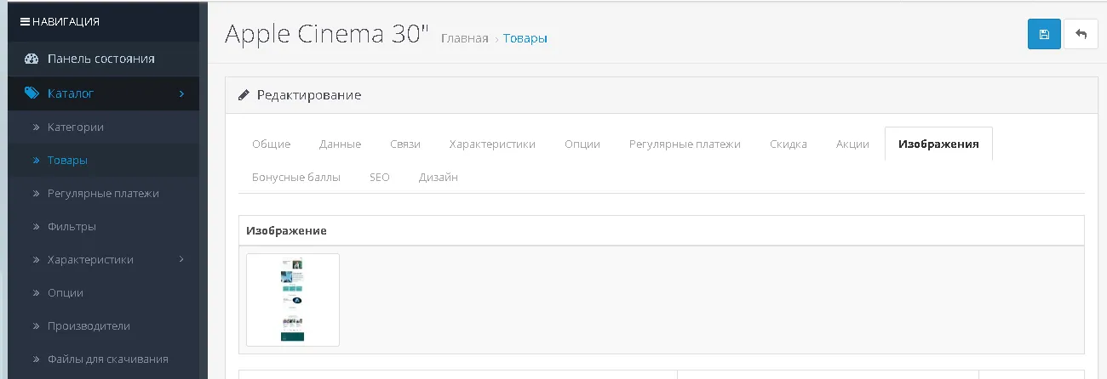This screenshot has height=379, width=1107.
Task: Switch to the Скидка tab
Action: coord(789,144)
